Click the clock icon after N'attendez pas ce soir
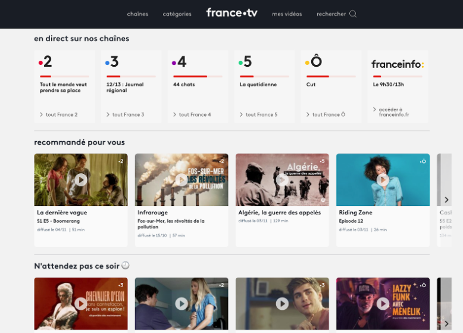Screen dimensions: 463x333 click(126, 265)
